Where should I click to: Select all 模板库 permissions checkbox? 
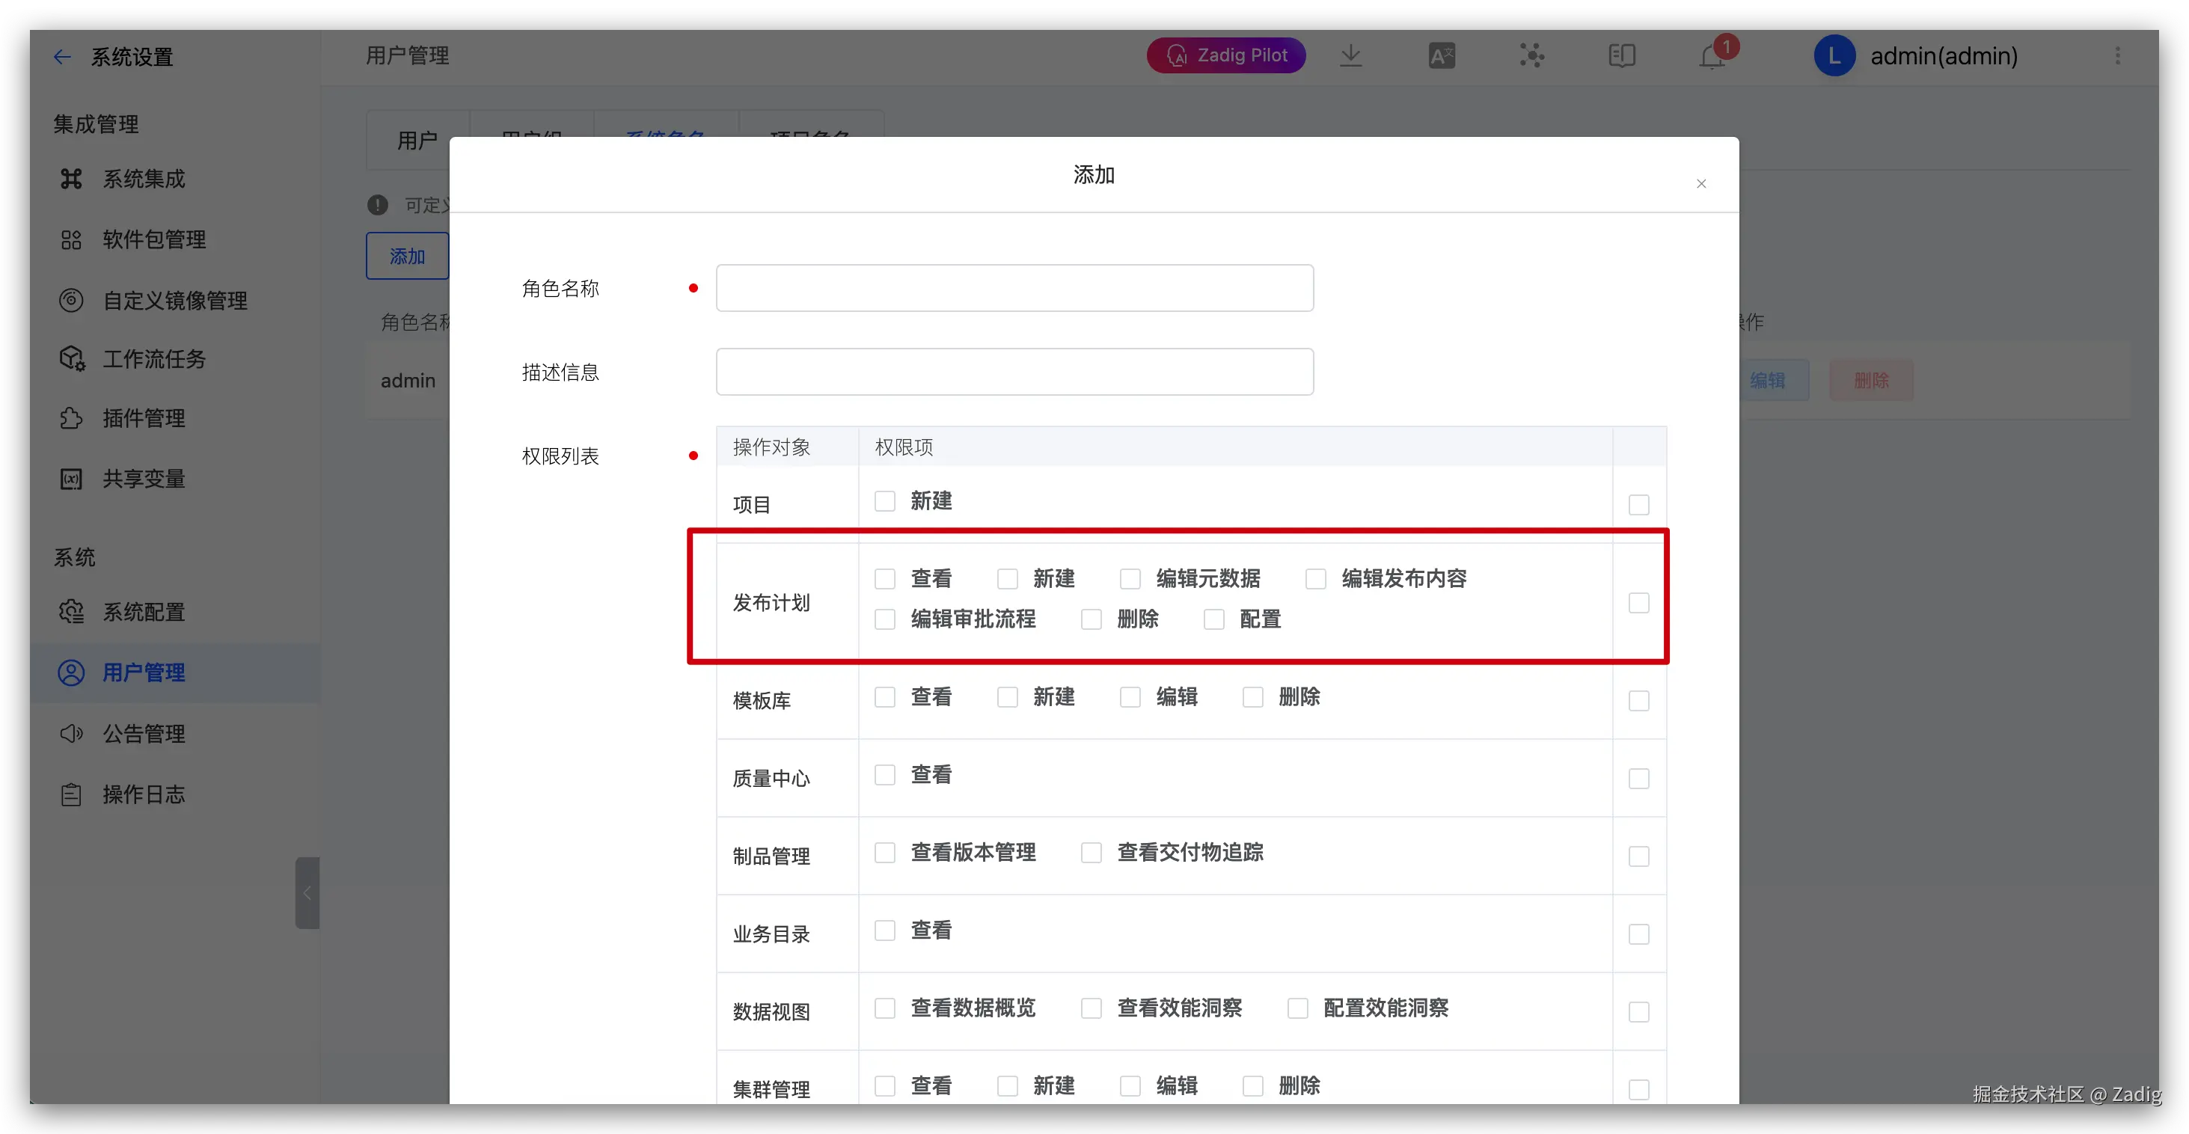click(x=1638, y=701)
